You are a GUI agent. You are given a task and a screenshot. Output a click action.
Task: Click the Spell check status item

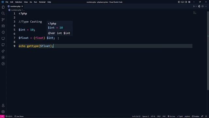point(180,116)
